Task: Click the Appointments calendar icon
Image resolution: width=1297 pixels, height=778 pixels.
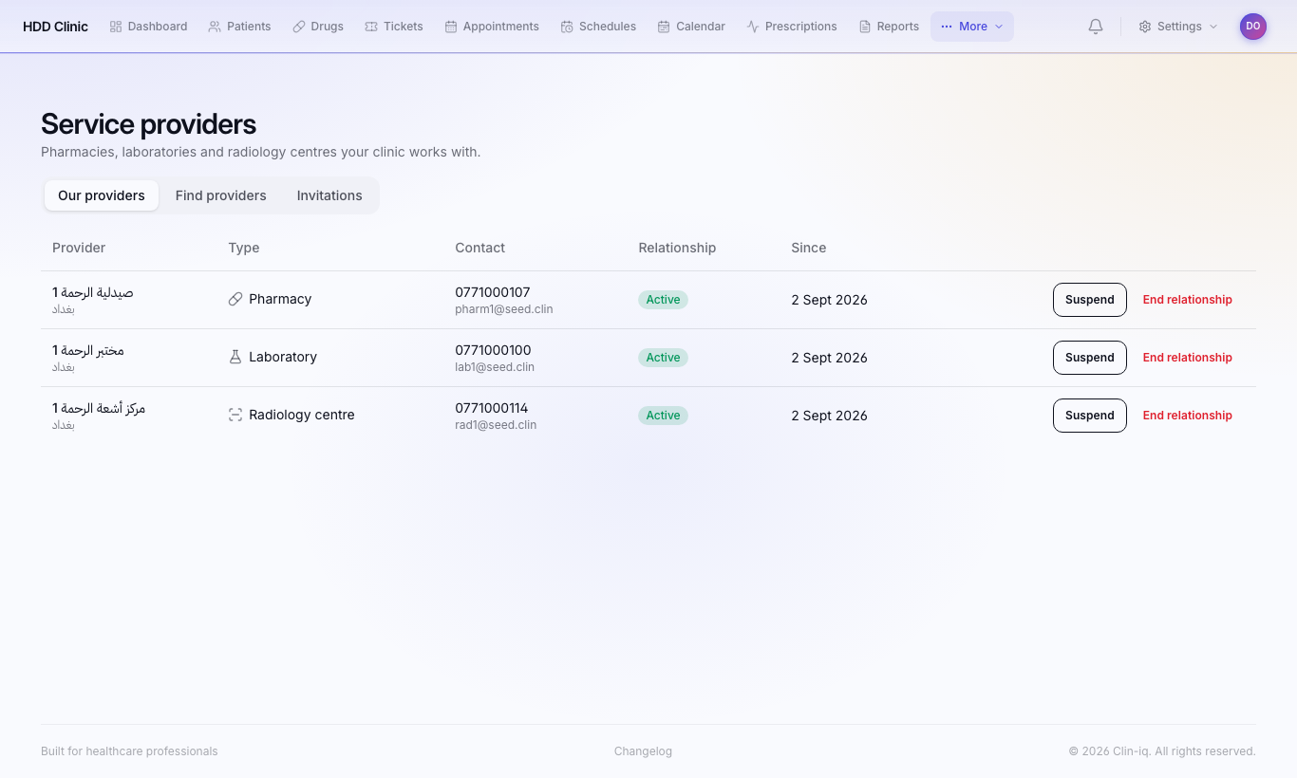Action: click(x=451, y=27)
